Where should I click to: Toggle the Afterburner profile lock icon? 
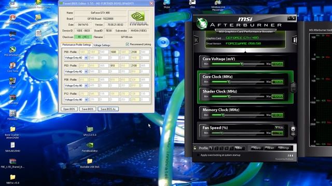[195, 148]
